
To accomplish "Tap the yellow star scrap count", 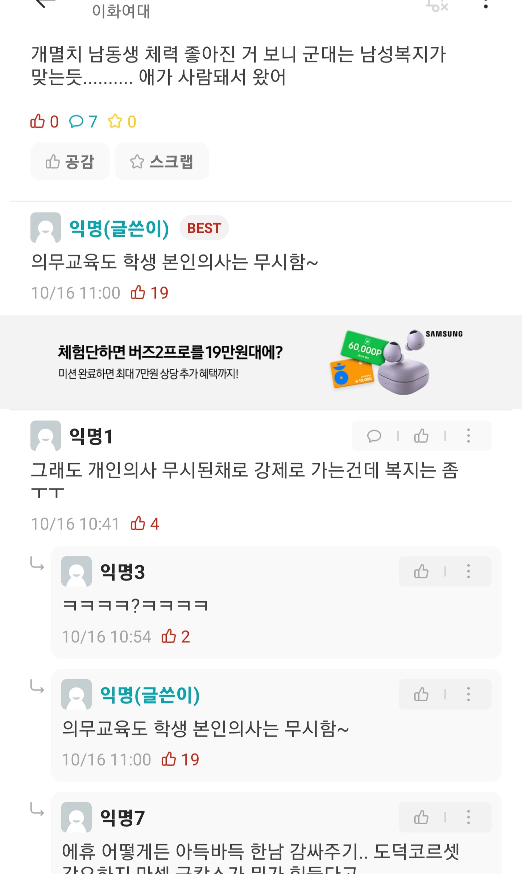I will 122,121.
